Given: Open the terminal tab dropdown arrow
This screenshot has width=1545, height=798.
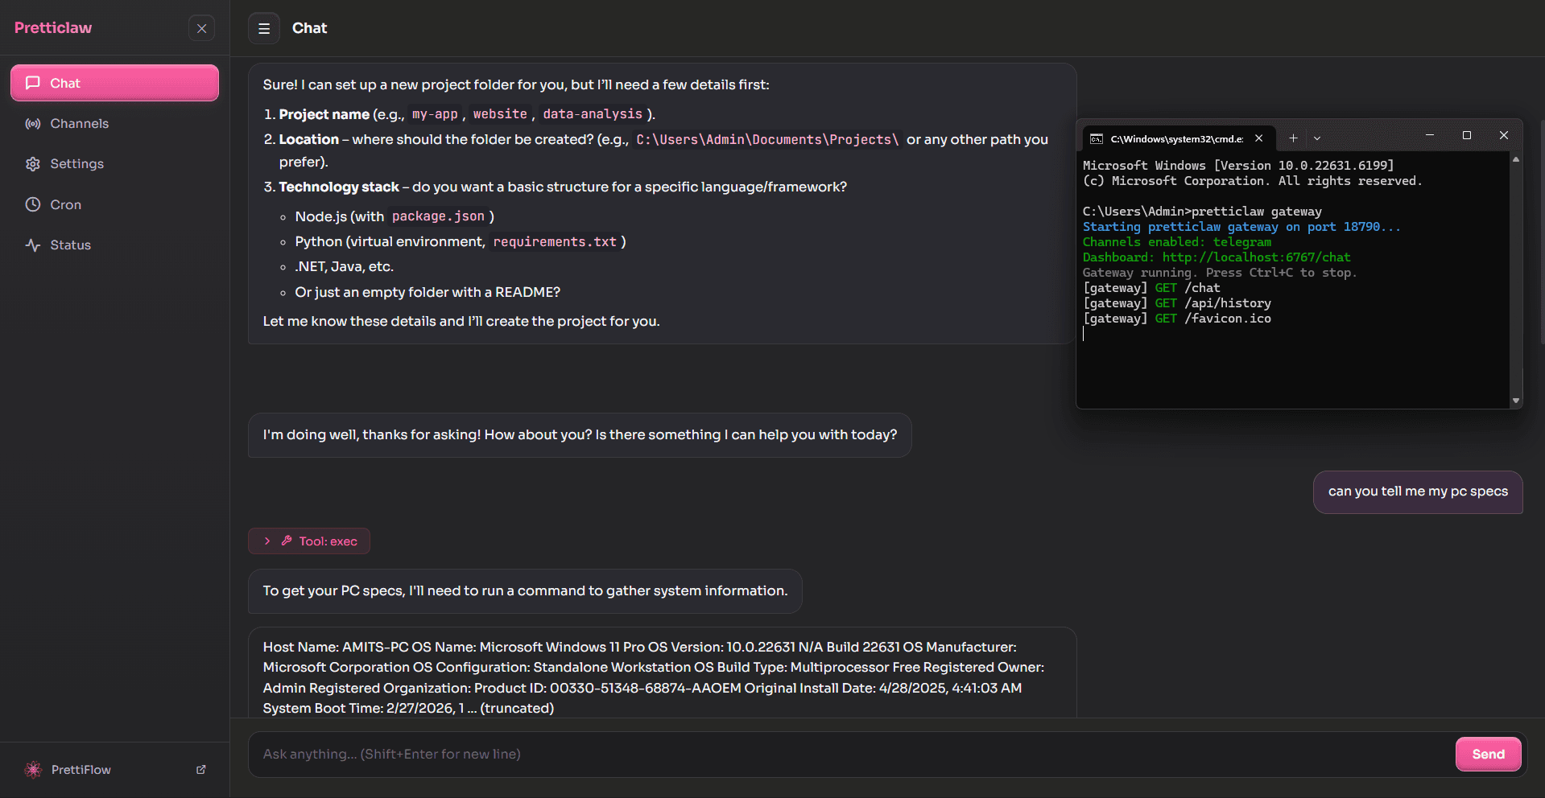Looking at the screenshot, I should [x=1317, y=138].
